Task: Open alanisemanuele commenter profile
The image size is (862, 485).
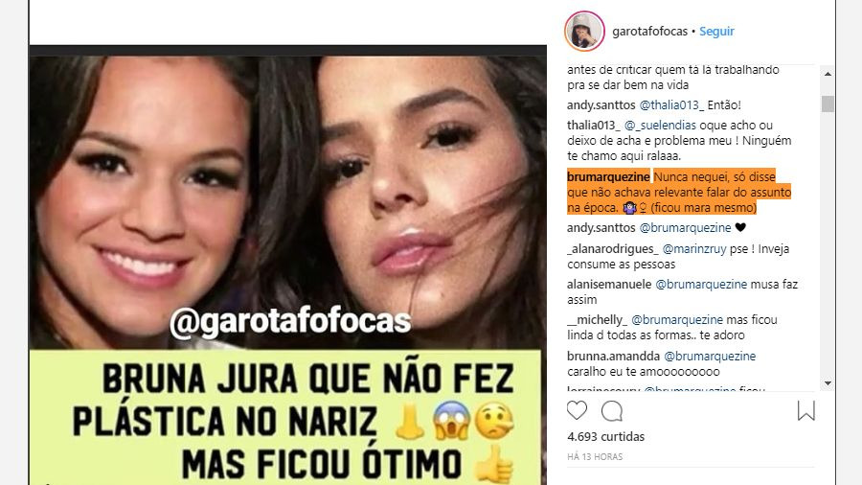Action: tap(609, 285)
